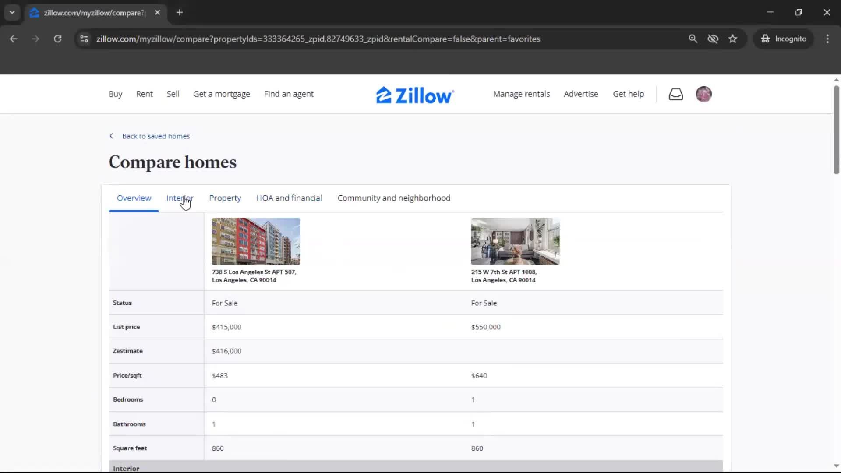Open Community and neighborhood tab
This screenshot has width=841, height=473.
pyautogui.click(x=393, y=198)
